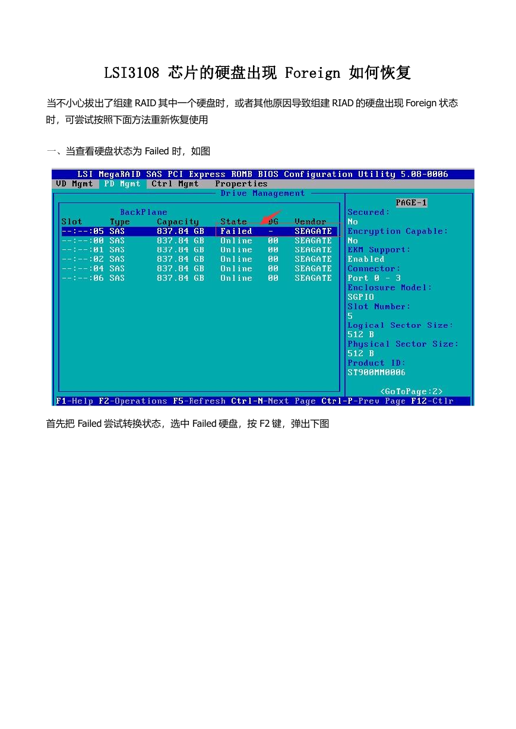Select the drive row for slot 06
This screenshot has width=516, height=729.
[199, 278]
